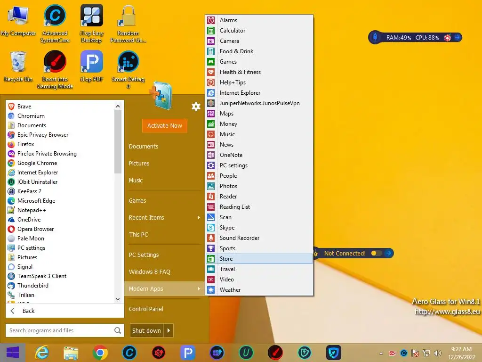This screenshot has width=482, height=362.
Task: Open Microsoft Edge from programs list
Action: click(60, 201)
